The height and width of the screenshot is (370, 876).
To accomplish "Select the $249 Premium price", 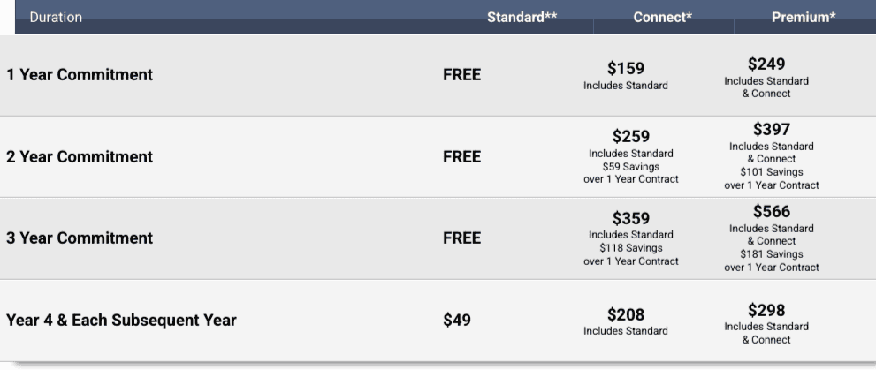I will tap(766, 64).
